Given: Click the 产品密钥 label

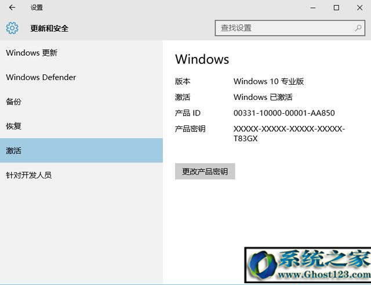Looking at the screenshot, I should [x=190, y=129].
